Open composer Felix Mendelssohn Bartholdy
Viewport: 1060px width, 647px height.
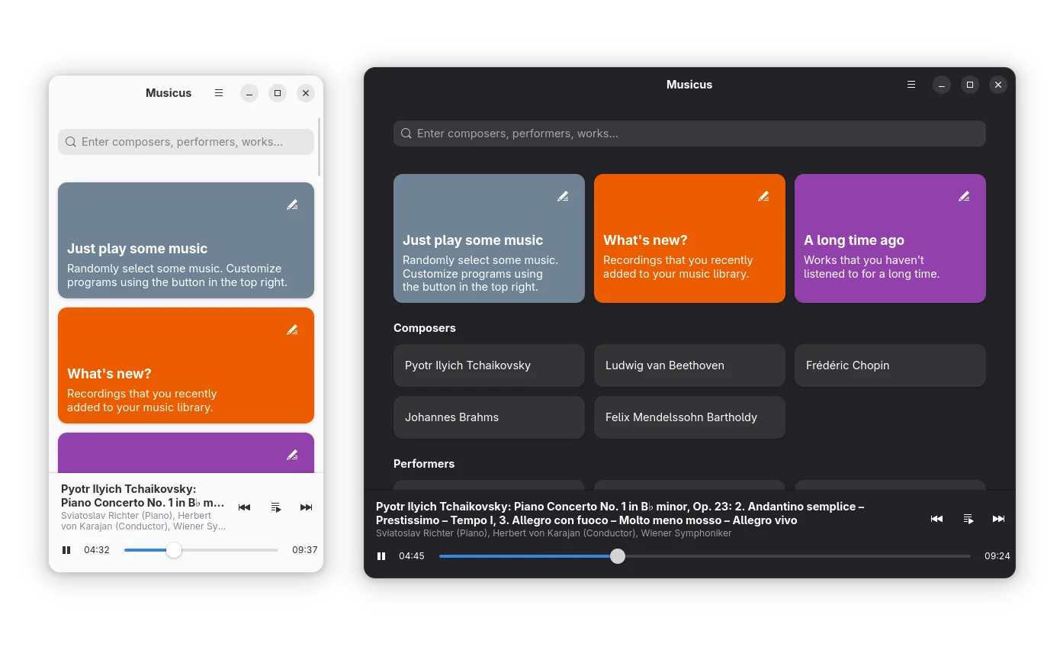tap(689, 417)
